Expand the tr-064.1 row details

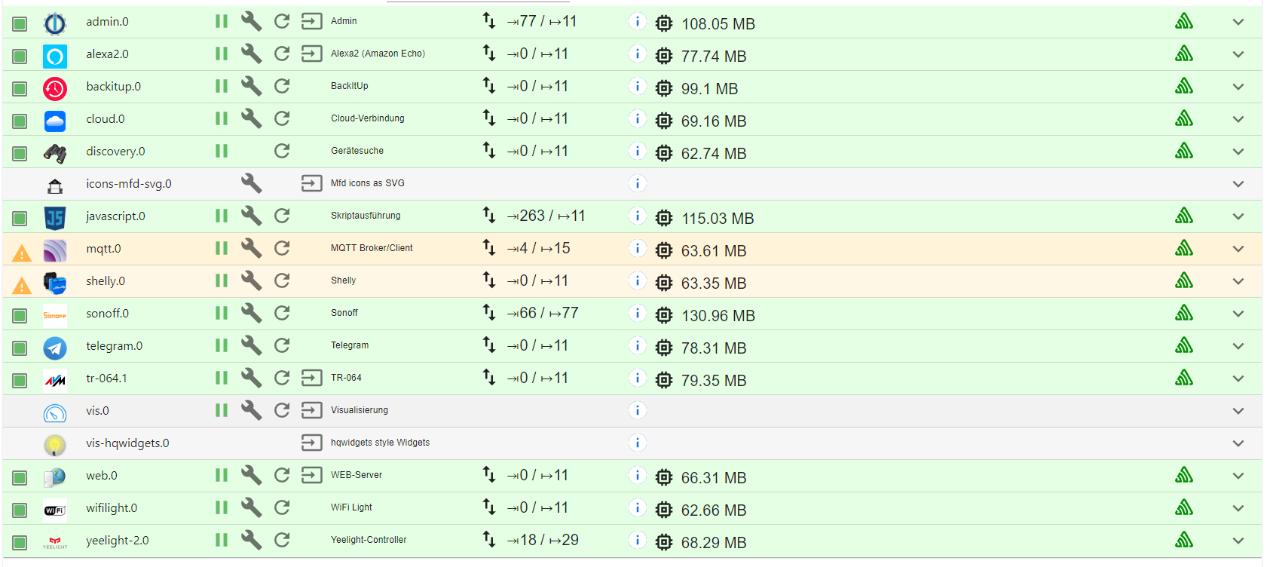(x=1238, y=379)
